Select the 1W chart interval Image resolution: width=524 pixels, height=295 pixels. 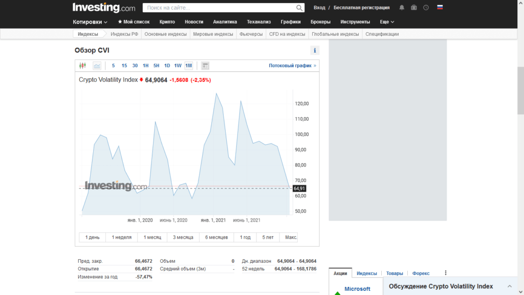pos(178,66)
